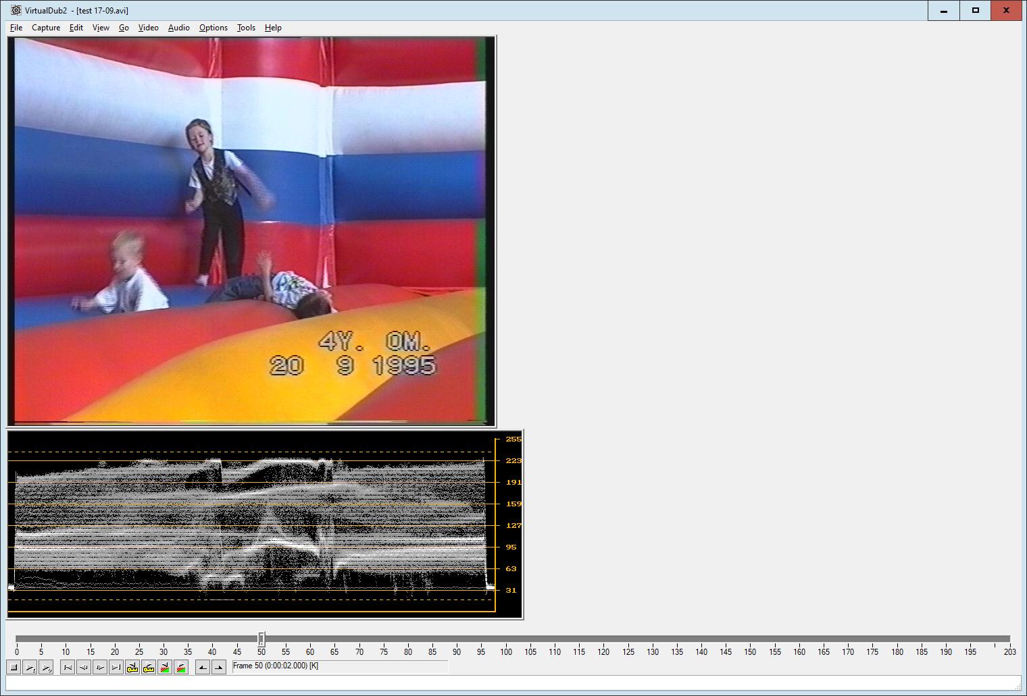Open the Audio menu
The width and height of the screenshot is (1027, 696).
178,28
